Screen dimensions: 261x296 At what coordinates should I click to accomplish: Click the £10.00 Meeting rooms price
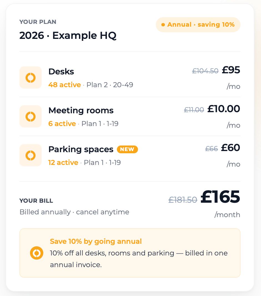(x=224, y=109)
